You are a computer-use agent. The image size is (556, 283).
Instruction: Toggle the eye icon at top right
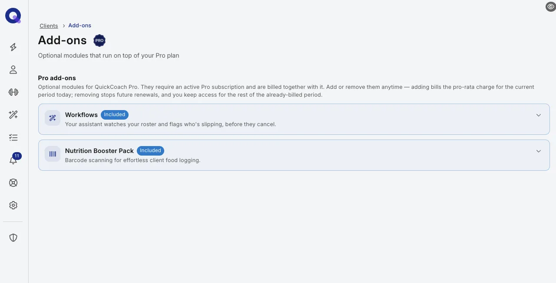coord(550,7)
